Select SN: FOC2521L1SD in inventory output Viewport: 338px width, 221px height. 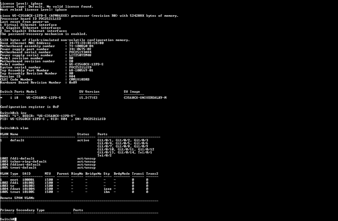[90, 119]
